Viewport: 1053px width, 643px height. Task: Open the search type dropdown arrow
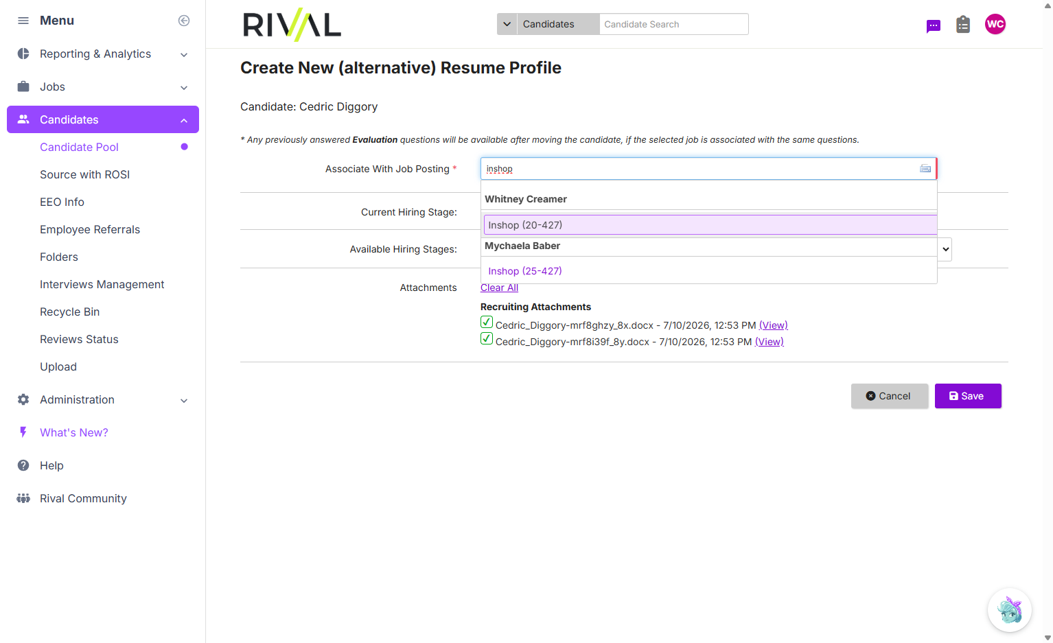[507, 24]
